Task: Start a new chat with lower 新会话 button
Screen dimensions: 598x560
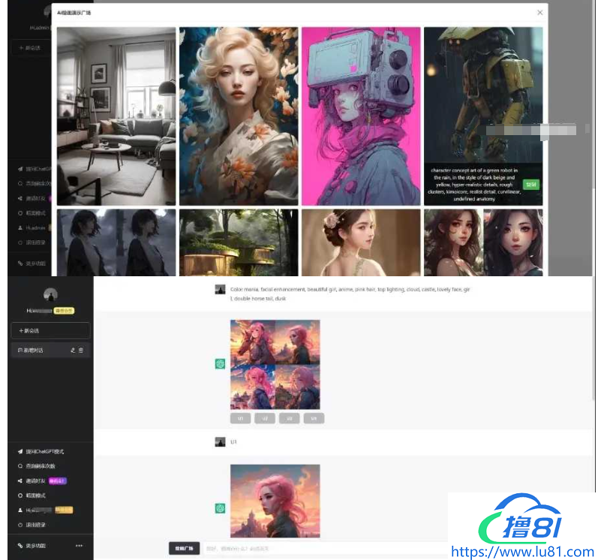Action: [x=50, y=330]
